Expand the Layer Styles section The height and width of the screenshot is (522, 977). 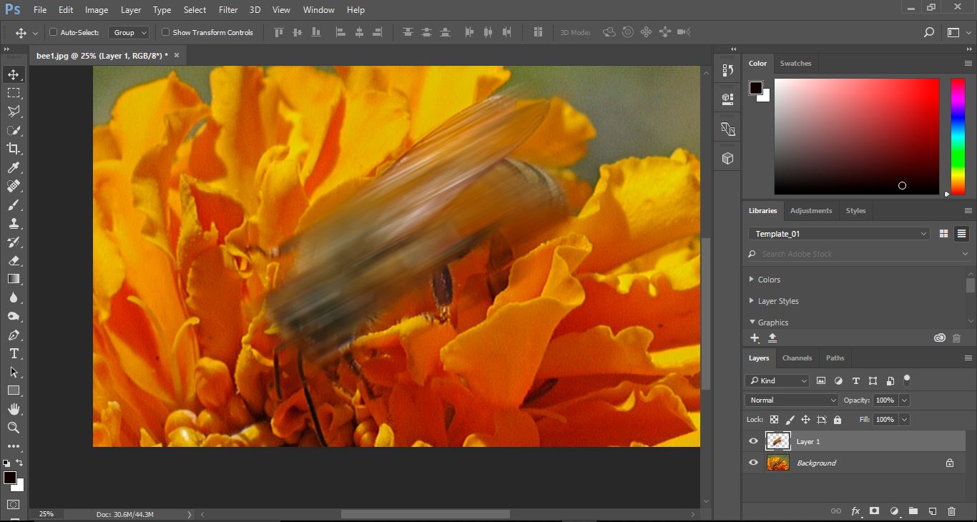tap(752, 301)
